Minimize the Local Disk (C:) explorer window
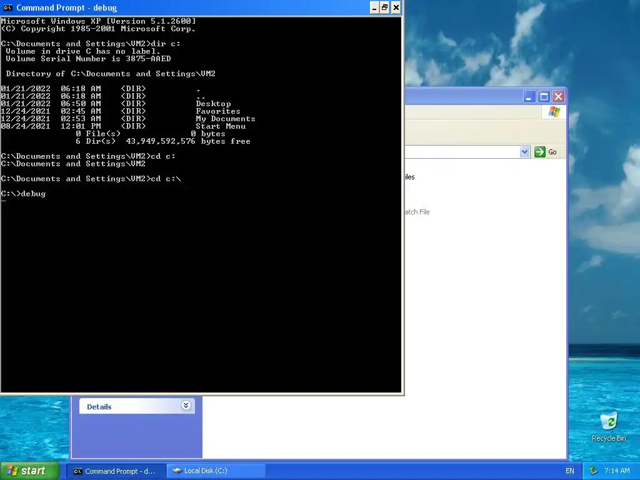Image resolution: width=640 pixels, height=480 pixels. point(529,97)
